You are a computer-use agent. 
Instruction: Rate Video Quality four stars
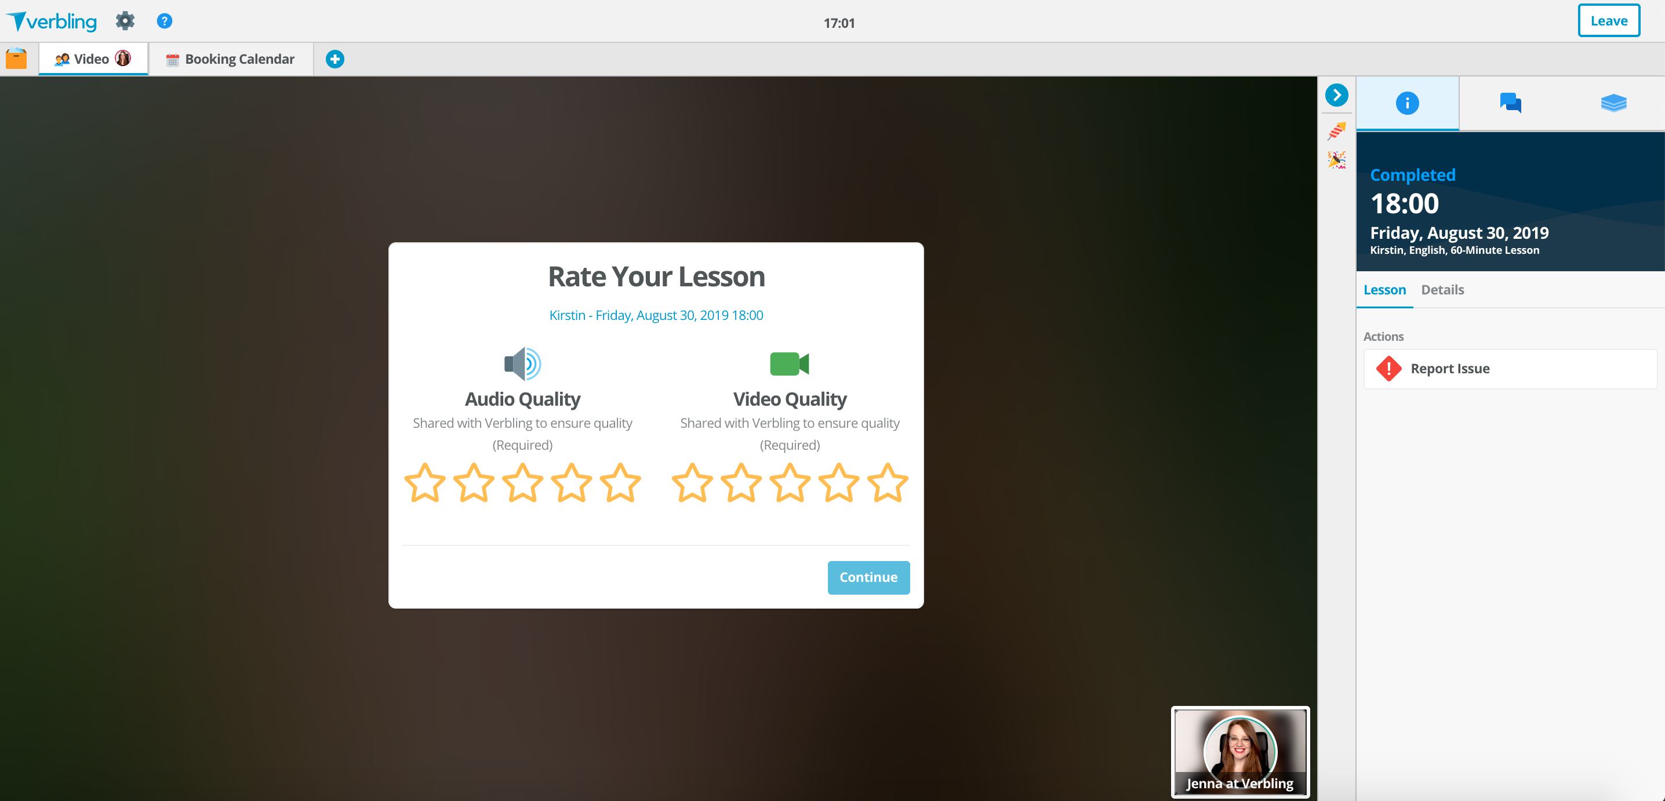pyautogui.click(x=839, y=483)
